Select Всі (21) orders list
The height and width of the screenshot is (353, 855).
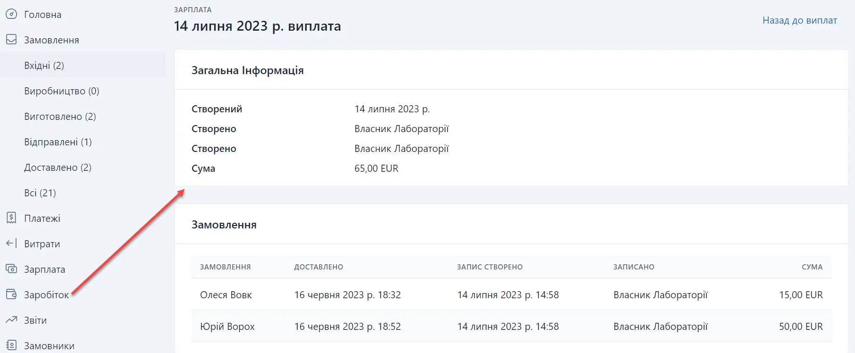click(x=40, y=193)
